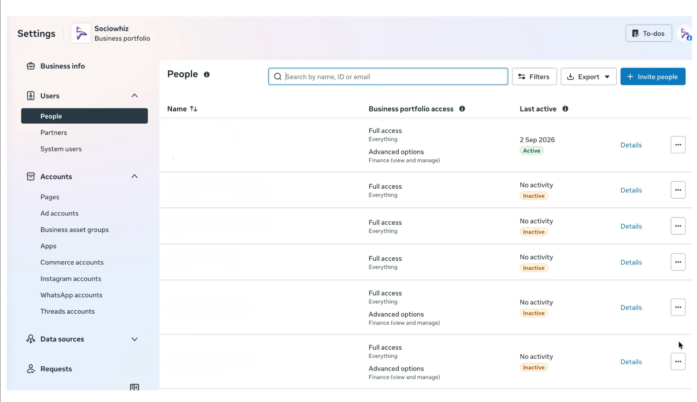Collapse the Users section chevron
This screenshot has height=402, width=697.
pos(134,96)
